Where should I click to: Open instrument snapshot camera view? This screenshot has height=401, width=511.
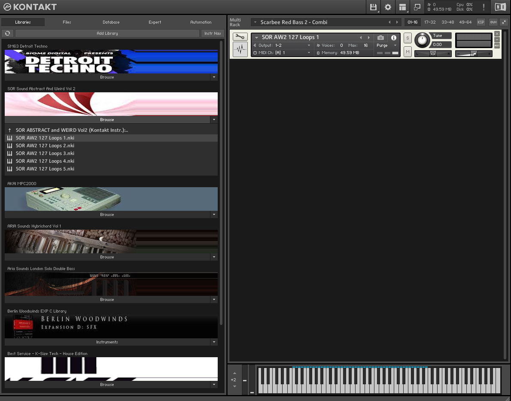click(x=380, y=37)
